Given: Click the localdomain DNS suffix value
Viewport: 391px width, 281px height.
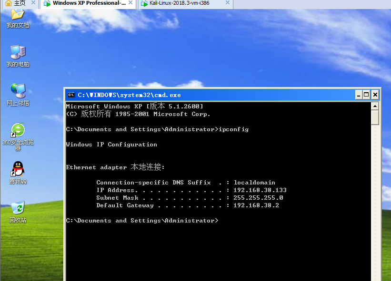Looking at the screenshot, I should [254, 183].
